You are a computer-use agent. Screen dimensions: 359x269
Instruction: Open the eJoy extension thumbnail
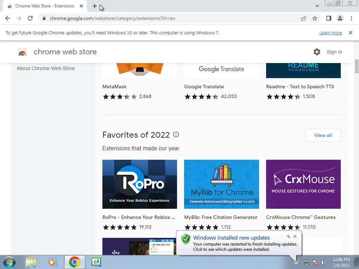click(x=139, y=247)
